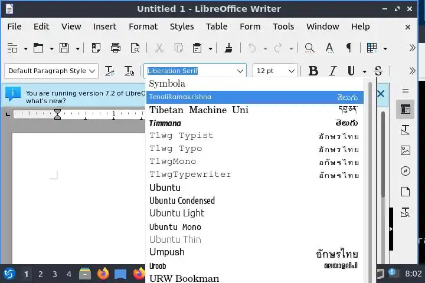Switch to workspace 2 in taskbar
This screenshot has height=283, width=425.
point(40,274)
